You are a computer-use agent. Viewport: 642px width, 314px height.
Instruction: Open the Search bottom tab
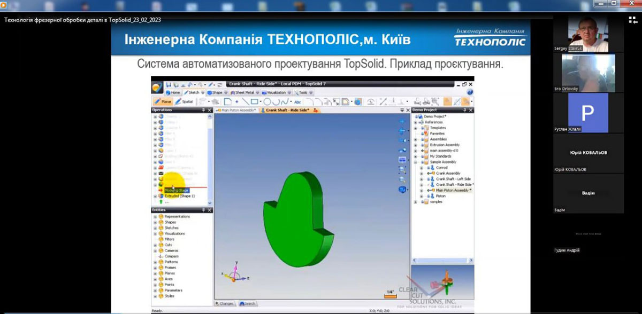click(247, 303)
